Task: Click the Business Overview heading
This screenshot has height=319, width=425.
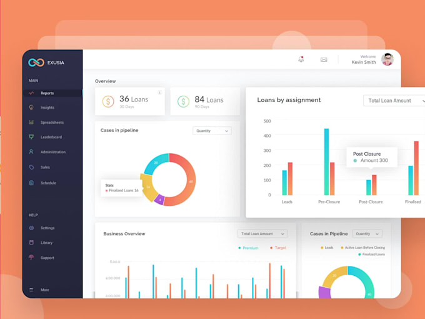Action: coord(124,234)
